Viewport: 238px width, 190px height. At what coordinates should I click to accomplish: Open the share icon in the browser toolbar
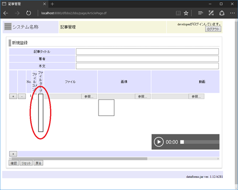pos(222,13)
